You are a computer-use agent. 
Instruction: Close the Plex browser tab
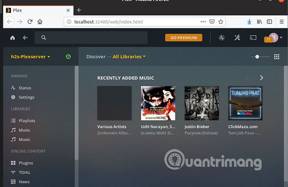point(68,10)
